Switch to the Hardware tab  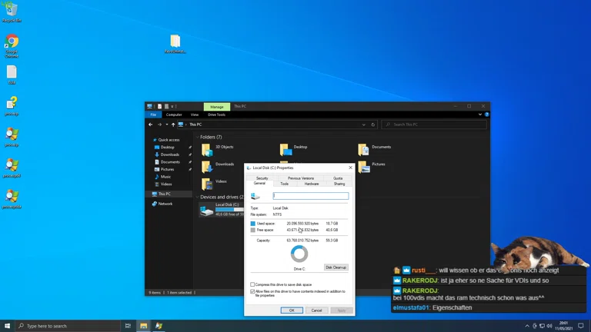pyautogui.click(x=312, y=184)
